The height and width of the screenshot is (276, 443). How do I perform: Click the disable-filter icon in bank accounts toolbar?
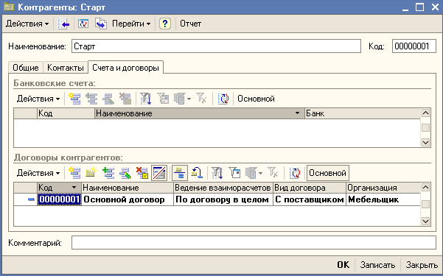click(x=201, y=99)
